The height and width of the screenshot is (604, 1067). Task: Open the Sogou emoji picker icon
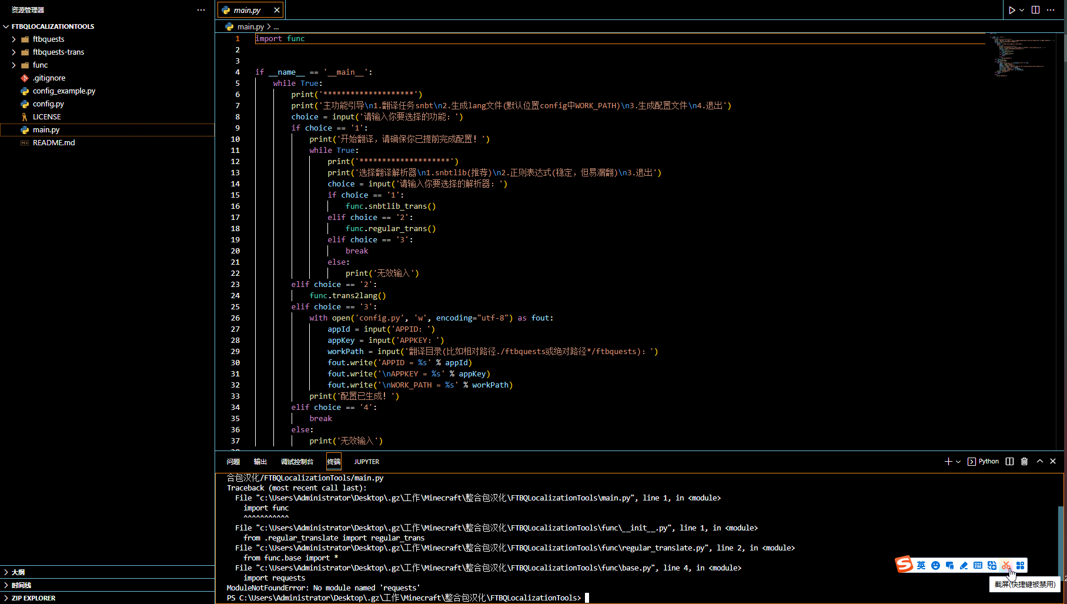click(x=935, y=565)
